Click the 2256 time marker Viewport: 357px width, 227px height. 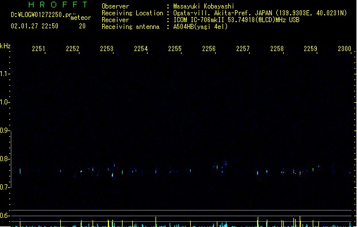tap(209, 49)
